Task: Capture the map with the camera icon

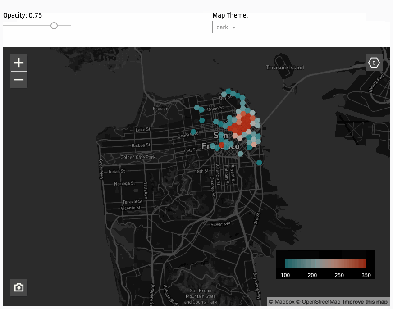Action: 19,287
